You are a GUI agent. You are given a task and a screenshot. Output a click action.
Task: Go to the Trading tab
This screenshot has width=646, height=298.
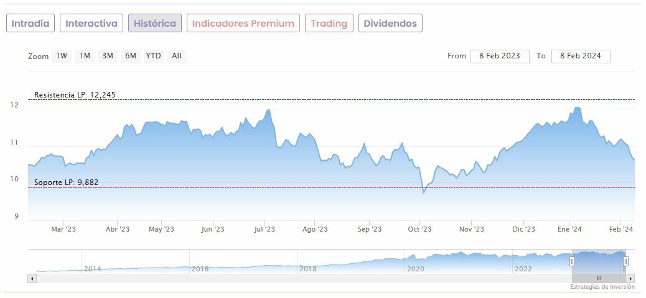tap(329, 24)
